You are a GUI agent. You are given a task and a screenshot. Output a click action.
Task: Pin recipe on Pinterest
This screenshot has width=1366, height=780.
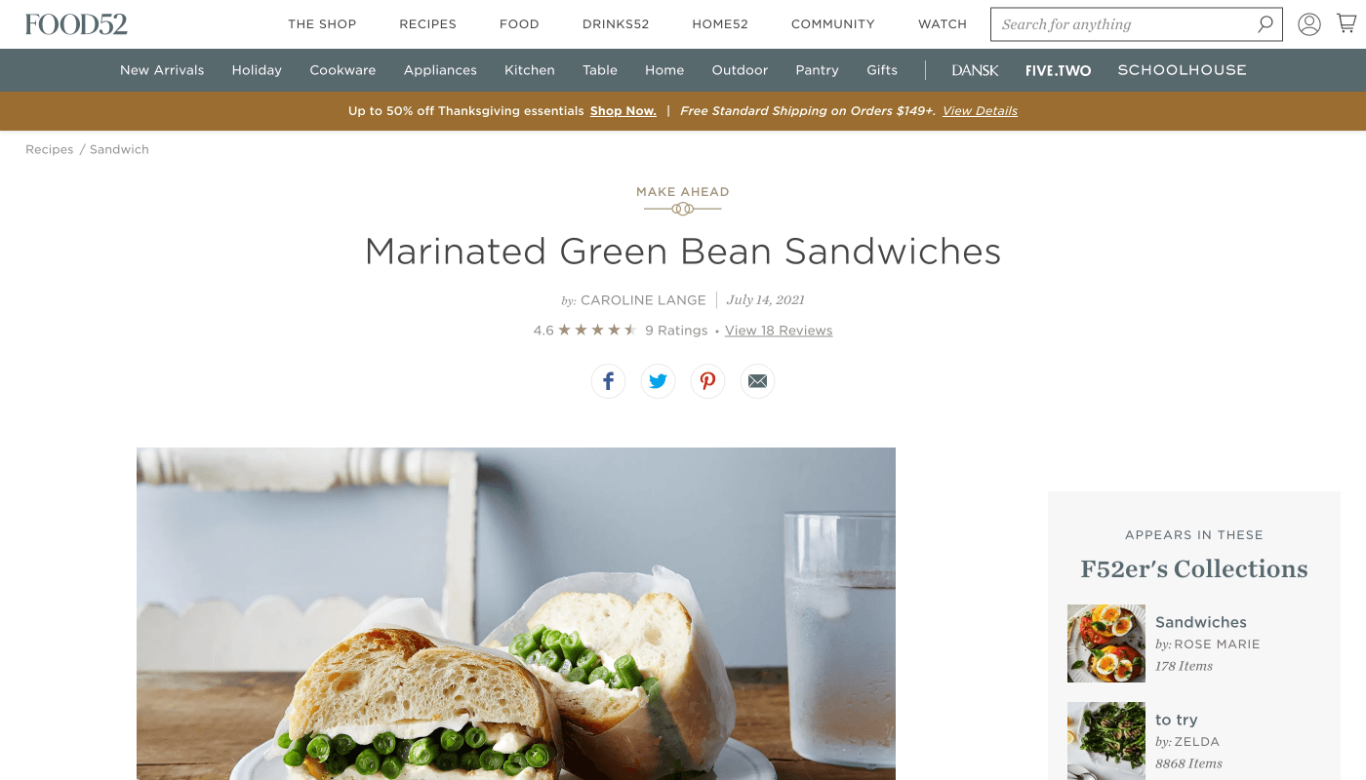click(x=707, y=381)
